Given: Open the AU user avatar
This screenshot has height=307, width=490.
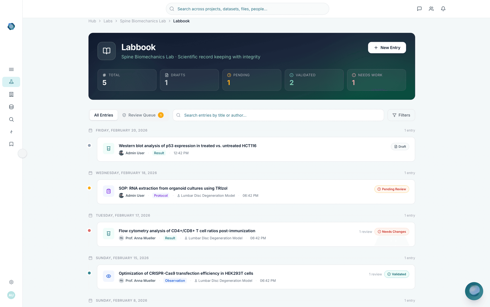Looking at the screenshot, I should click(11, 295).
